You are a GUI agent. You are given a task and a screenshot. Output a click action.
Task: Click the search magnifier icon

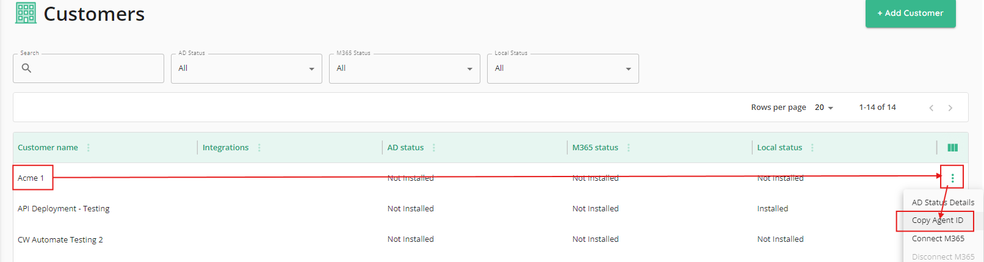[x=26, y=68]
